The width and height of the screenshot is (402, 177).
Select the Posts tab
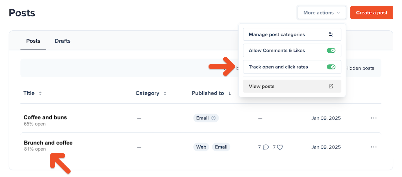tap(33, 41)
